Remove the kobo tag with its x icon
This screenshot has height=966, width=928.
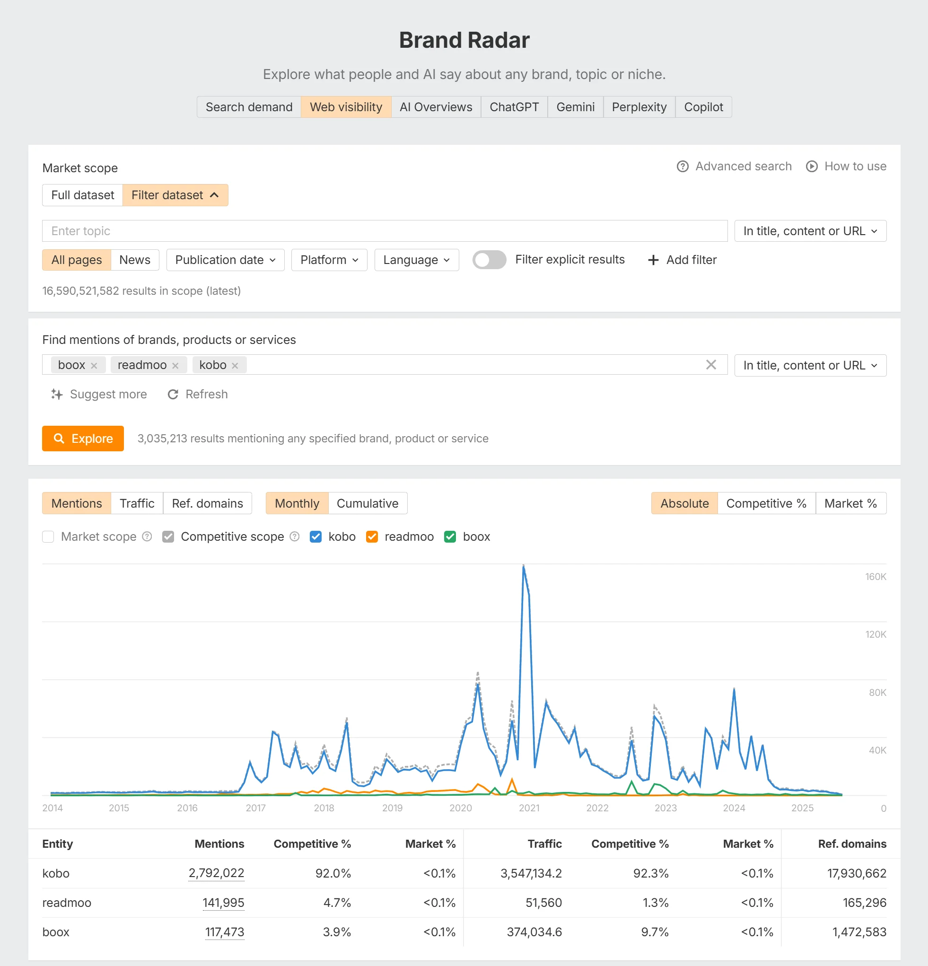(x=235, y=366)
